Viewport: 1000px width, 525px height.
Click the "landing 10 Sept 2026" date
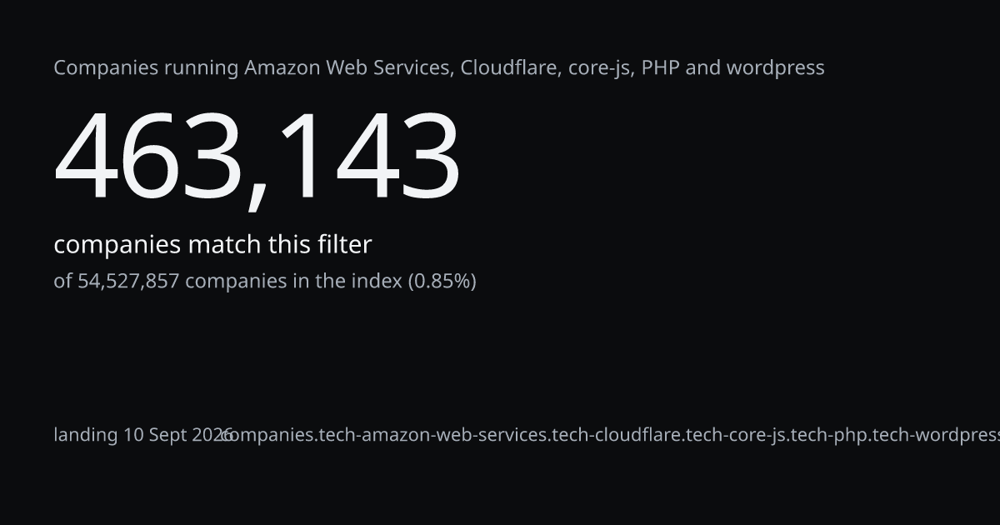click(143, 435)
